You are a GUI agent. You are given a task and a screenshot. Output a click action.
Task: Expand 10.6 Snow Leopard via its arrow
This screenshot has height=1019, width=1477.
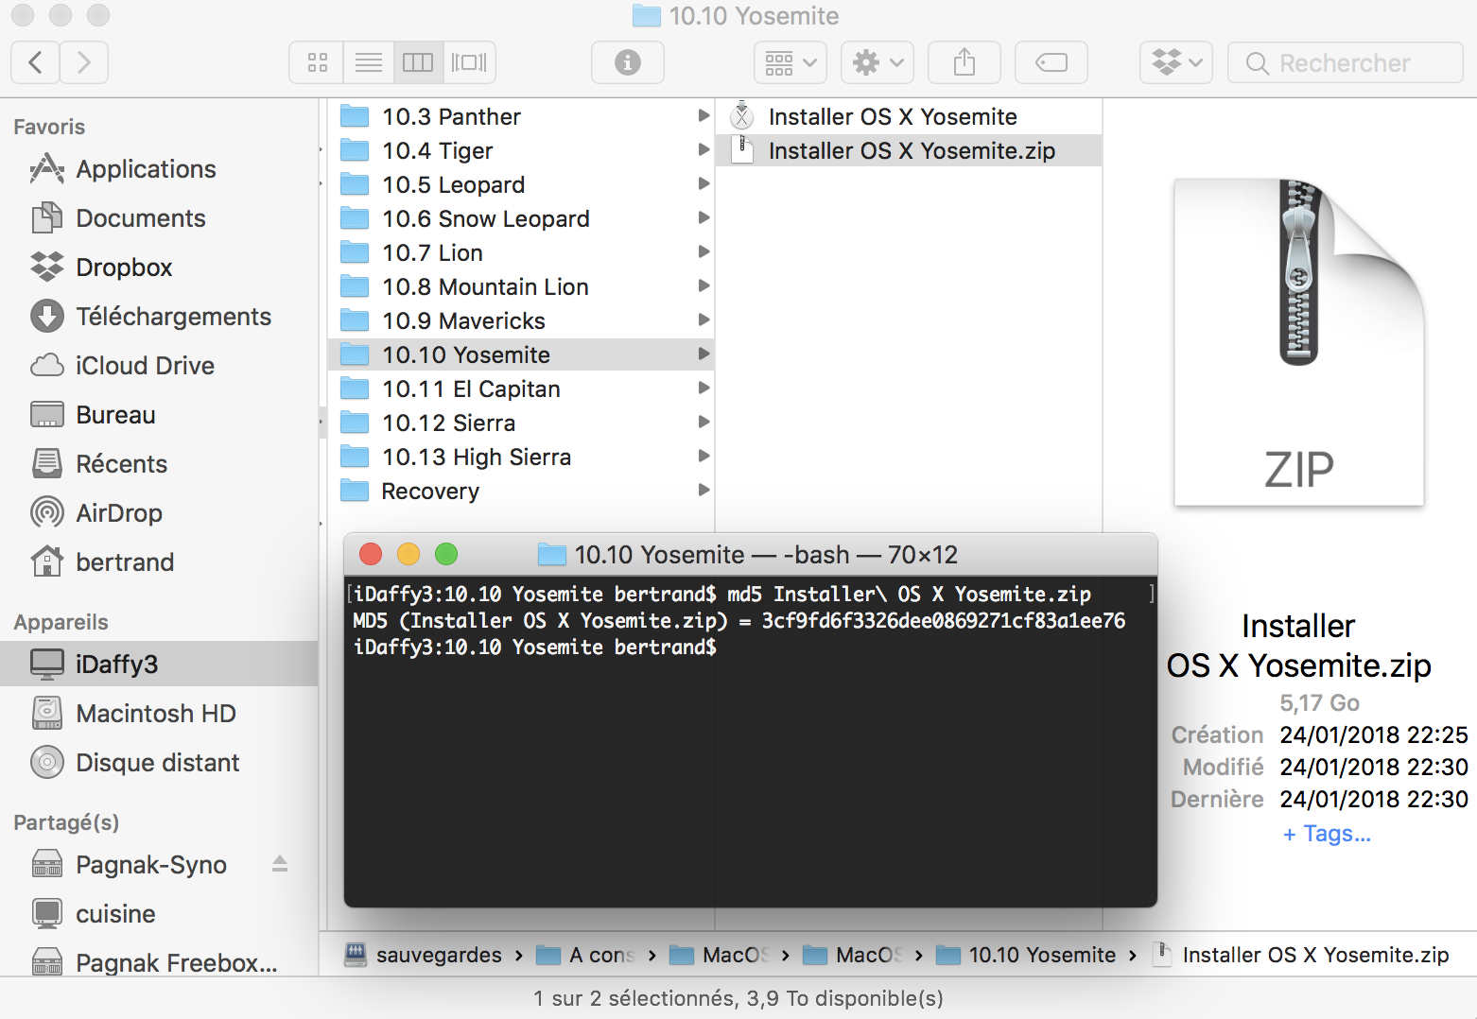coord(704,217)
